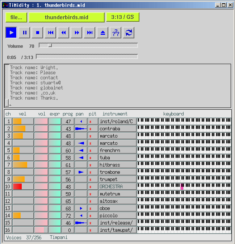Open the file... button
235x244 pixels.
(16, 17)
